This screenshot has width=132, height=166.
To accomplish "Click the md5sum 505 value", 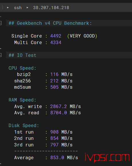I will click(54, 87).
